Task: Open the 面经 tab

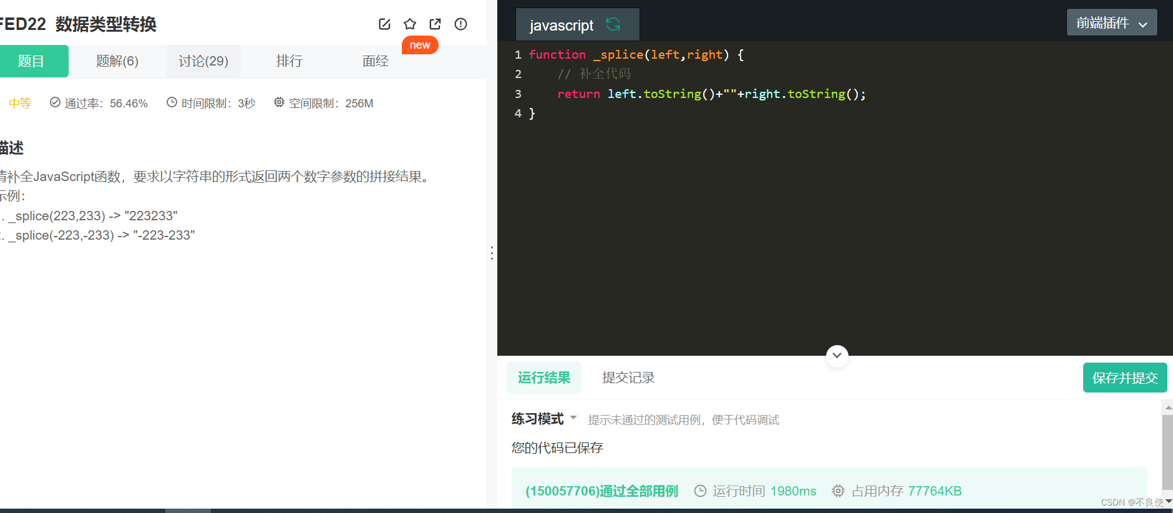Action: (376, 61)
